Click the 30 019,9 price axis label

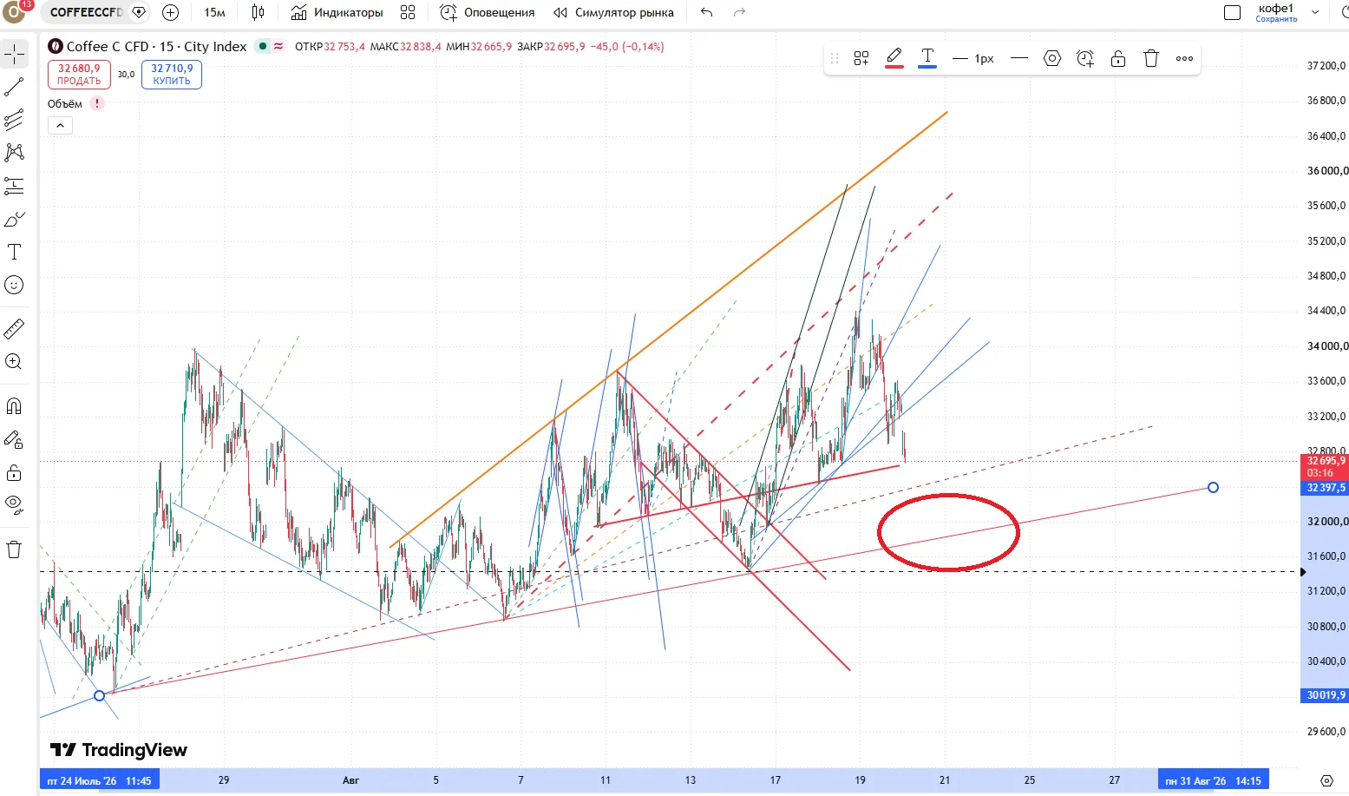coord(1326,695)
